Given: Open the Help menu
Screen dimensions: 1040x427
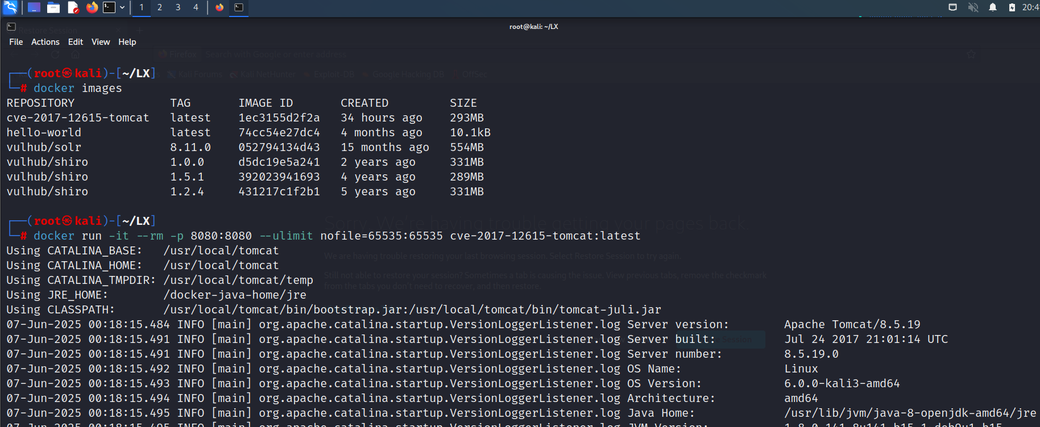Looking at the screenshot, I should (x=127, y=42).
